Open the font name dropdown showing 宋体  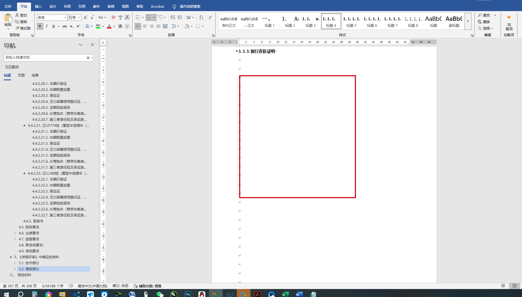65,17
